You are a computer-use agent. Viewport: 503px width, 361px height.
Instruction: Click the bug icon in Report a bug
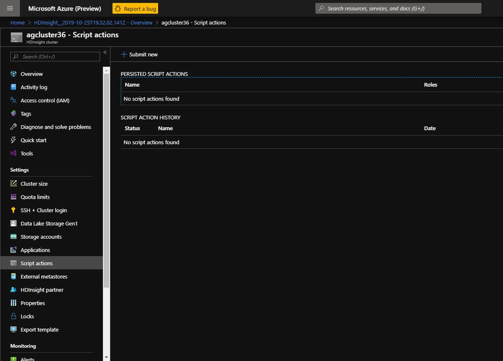tap(118, 9)
